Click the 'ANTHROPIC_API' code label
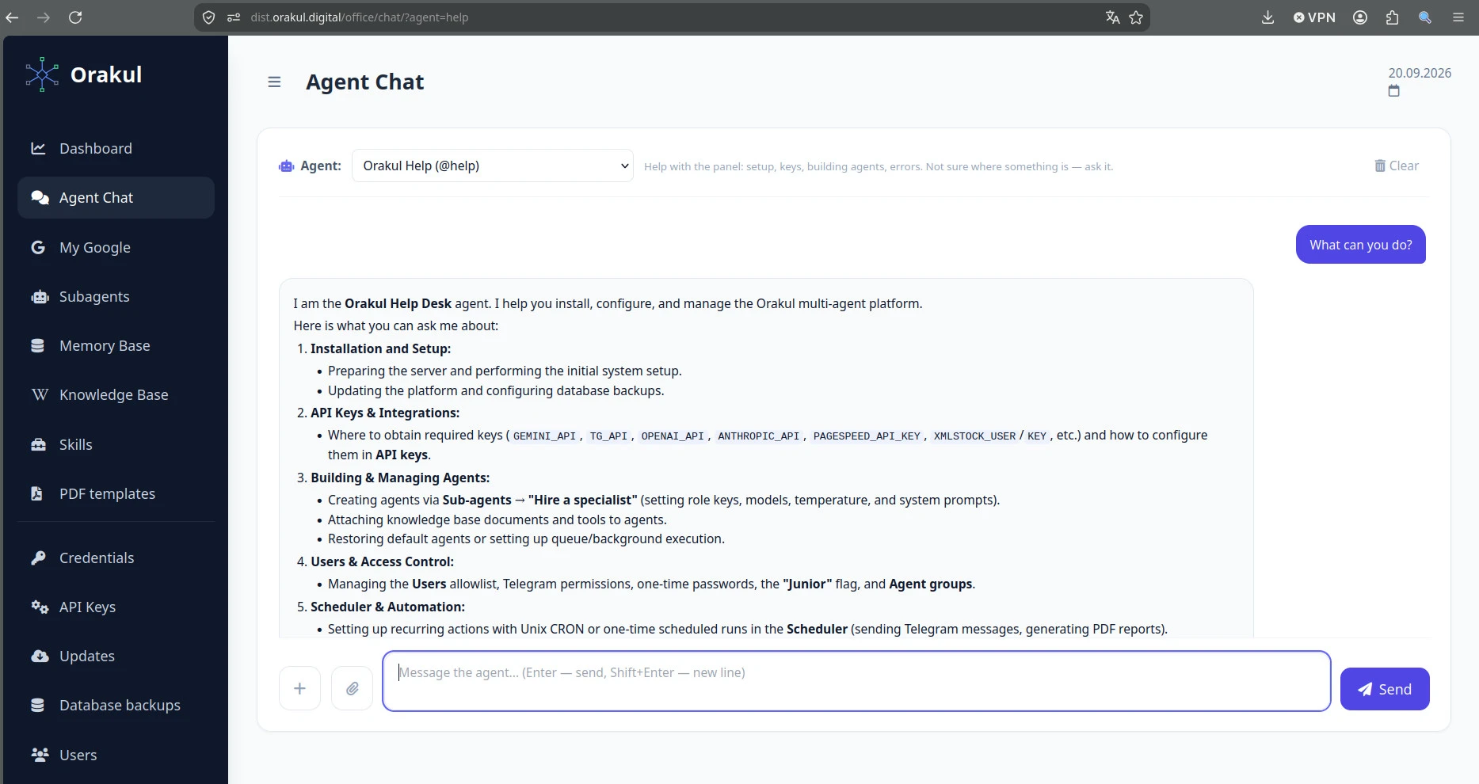The image size is (1479, 784). pyautogui.click(x=758, y=436)
